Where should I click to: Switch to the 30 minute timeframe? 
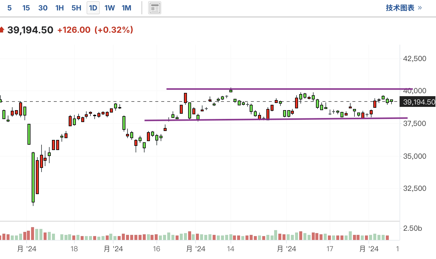pos(43,8)
